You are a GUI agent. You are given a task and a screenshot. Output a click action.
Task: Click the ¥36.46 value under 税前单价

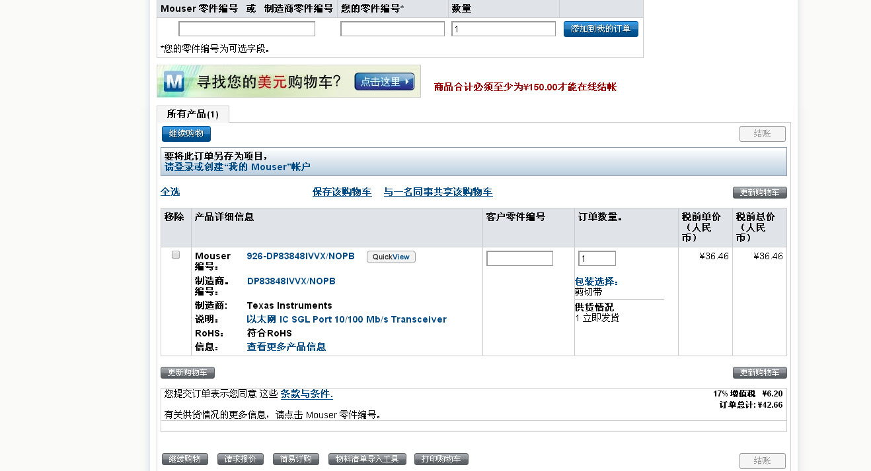[714, 256]
